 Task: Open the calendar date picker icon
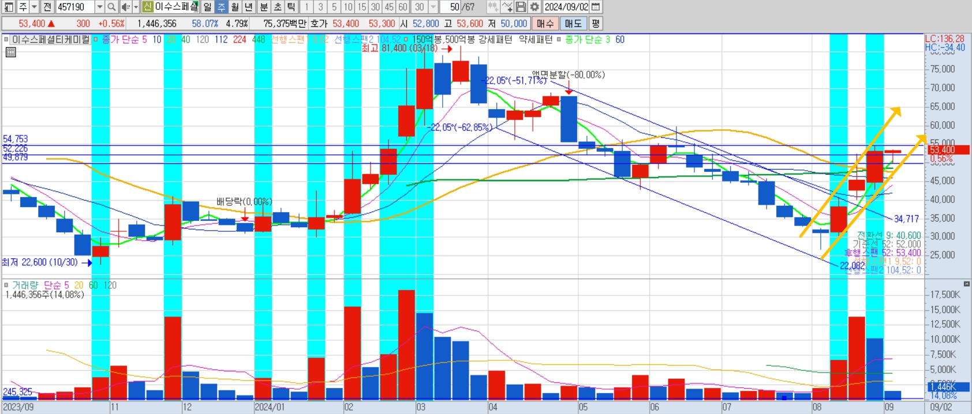point(596,7)
